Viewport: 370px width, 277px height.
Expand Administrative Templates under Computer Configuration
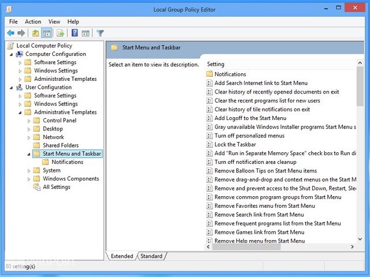(x=20, y=80)
